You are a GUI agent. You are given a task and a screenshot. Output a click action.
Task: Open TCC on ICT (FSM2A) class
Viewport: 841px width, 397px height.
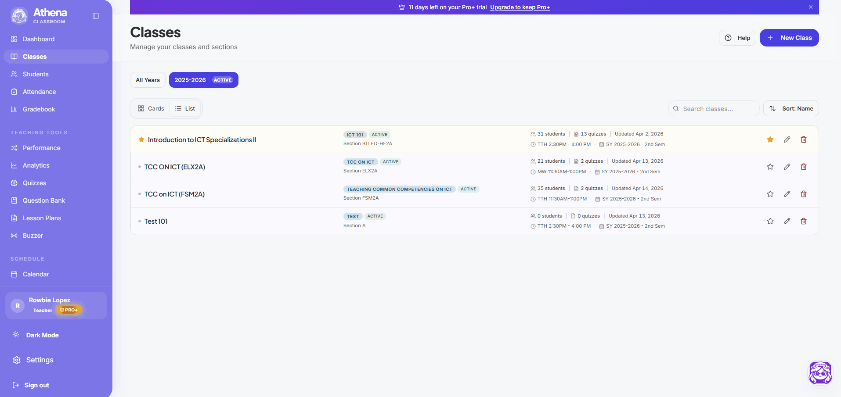click(x=174, y=194)
